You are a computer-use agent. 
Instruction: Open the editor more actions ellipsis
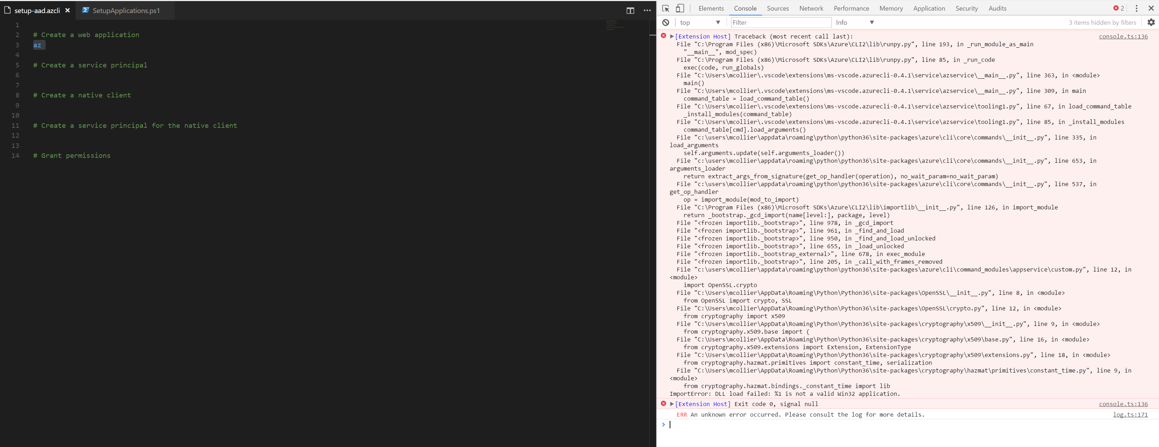(x=647, y=10)
